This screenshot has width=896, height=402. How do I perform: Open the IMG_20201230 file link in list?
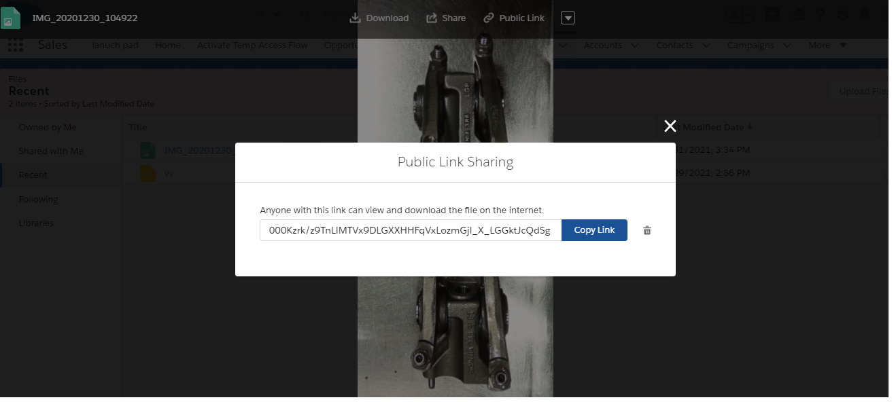[199, 149]
